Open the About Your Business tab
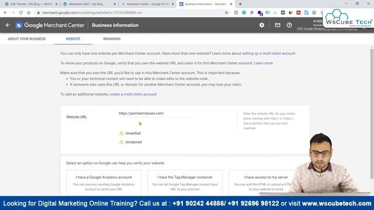This screenshot has height=210, width=374. (27, 39)
